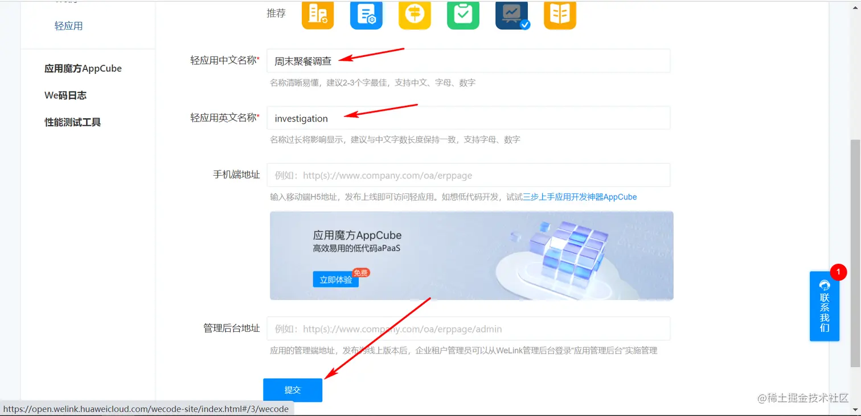Click the 高效易用的低代码aPaaS banner text
861x416 pixels.
(x=356, y=248)
